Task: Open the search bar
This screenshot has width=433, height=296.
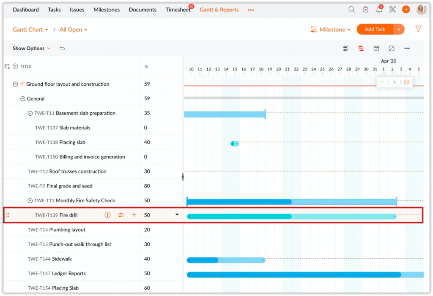Action: pos(351,9)
